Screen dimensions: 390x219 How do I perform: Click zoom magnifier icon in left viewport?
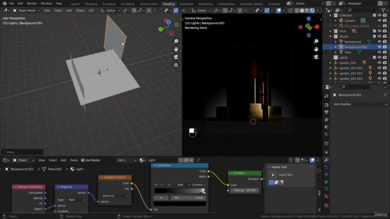click(176, 41)
